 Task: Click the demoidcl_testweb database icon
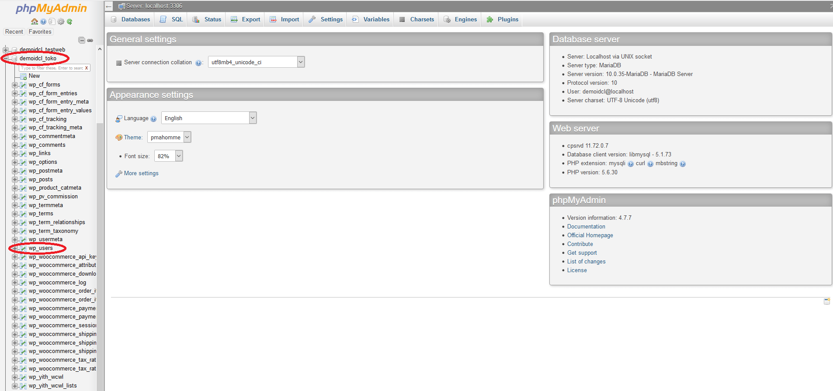click(14, 50)
